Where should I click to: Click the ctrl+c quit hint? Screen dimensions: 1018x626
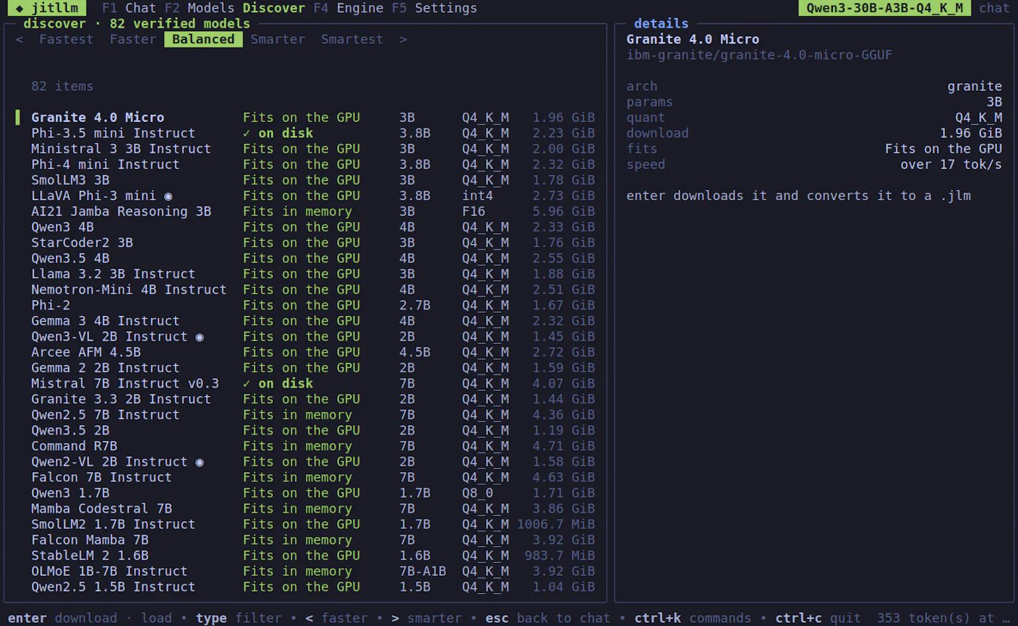point(818,618)
